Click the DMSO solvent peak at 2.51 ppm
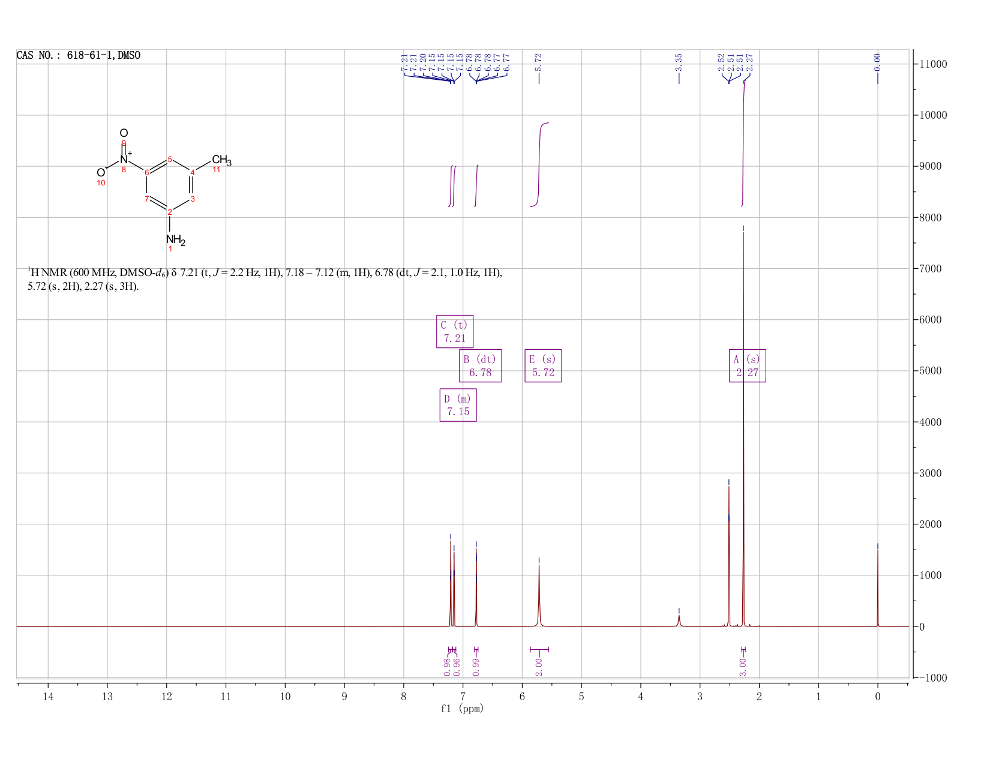This screenshot has width=990, height=765. click(729, 555)
